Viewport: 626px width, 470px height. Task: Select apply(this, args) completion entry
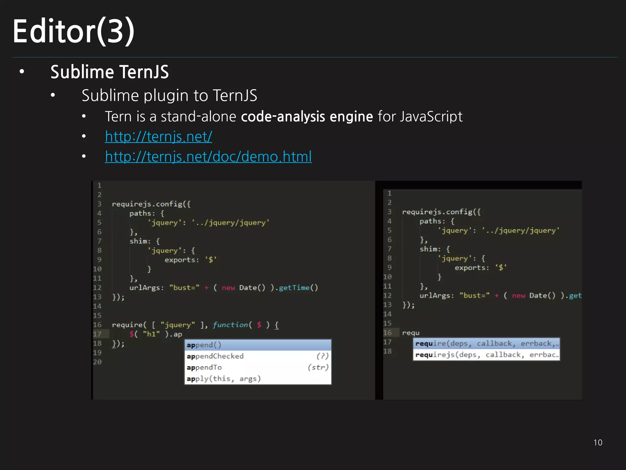pyautogui.click(x=258, y=379)
